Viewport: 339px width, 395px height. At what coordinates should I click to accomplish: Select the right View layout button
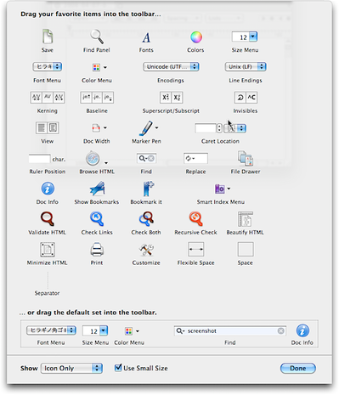point(53,128)
